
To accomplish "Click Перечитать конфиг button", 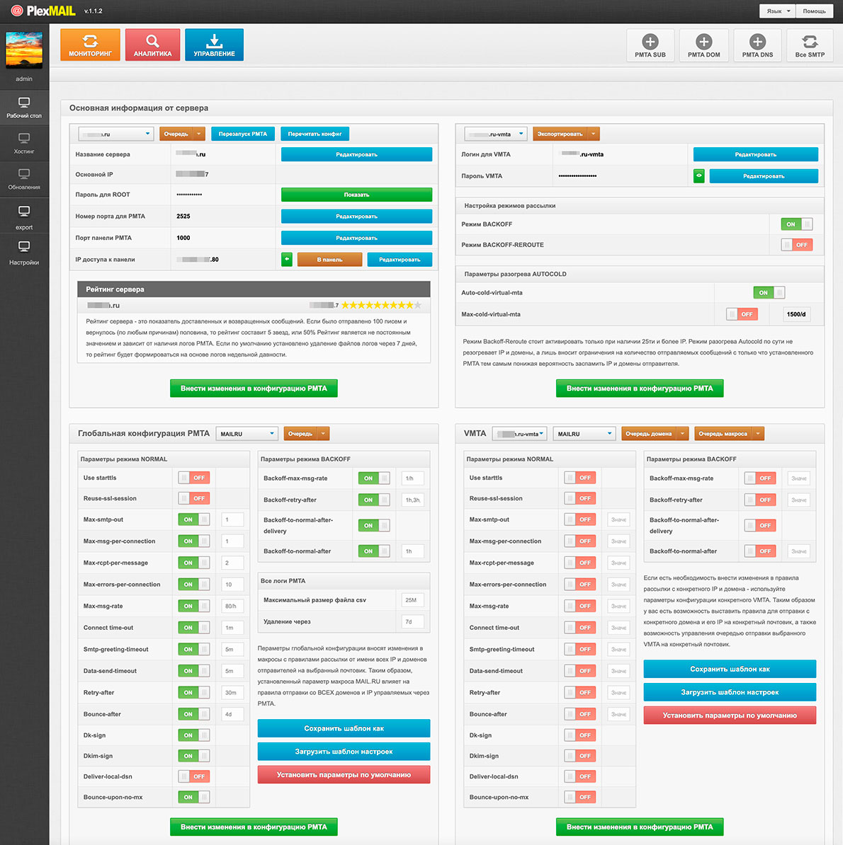I will pyautogui.click(x=315, y=134).
